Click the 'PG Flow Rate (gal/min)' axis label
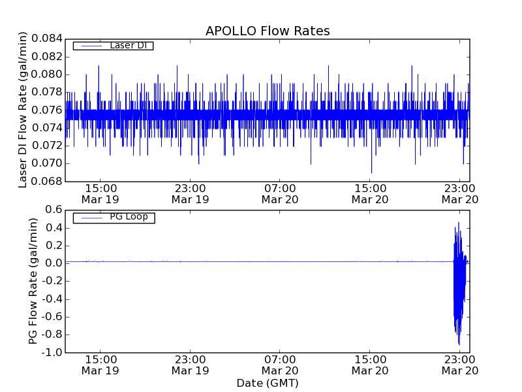The image size is (522, 392). tap(33, 281)
